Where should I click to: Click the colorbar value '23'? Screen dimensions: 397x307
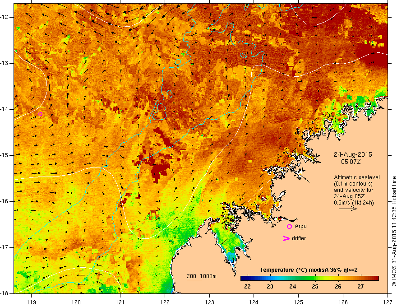[x=270, y=287]
